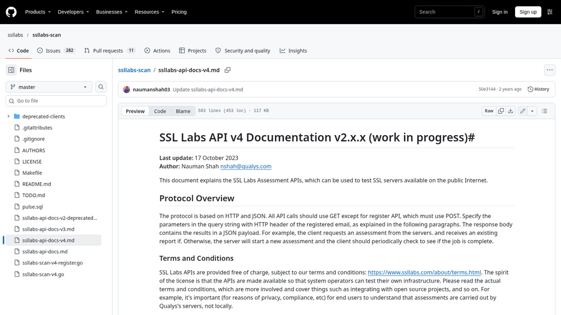
Task: Open commit message Update ssllabs-api-docs-v4.md
Action: 208,89
